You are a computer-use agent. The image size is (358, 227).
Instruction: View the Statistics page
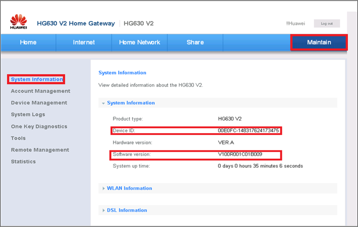click(23, 161)
